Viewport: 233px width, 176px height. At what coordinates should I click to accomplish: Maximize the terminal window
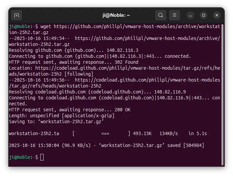204,15
